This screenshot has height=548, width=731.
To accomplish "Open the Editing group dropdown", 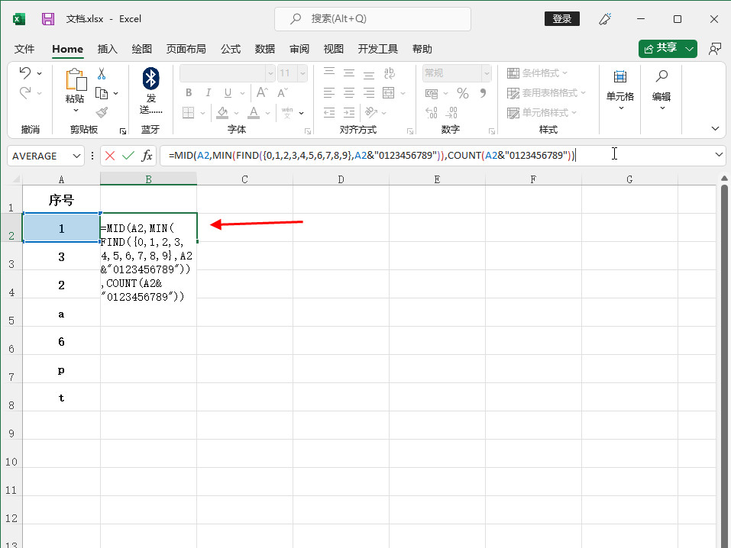I will pos(661,90).
